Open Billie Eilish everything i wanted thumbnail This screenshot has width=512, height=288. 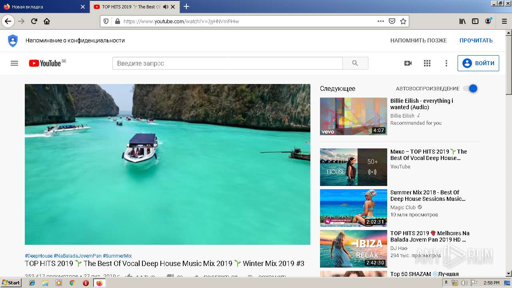354,116
